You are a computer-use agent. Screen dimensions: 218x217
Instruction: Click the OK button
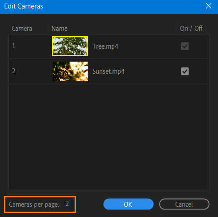coord(128,204)
